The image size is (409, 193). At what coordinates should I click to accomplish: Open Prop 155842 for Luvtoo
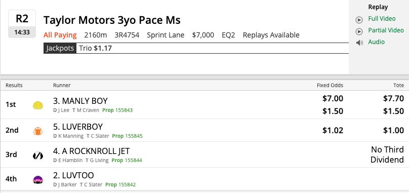pyautogui.click(x=120, y=185)
